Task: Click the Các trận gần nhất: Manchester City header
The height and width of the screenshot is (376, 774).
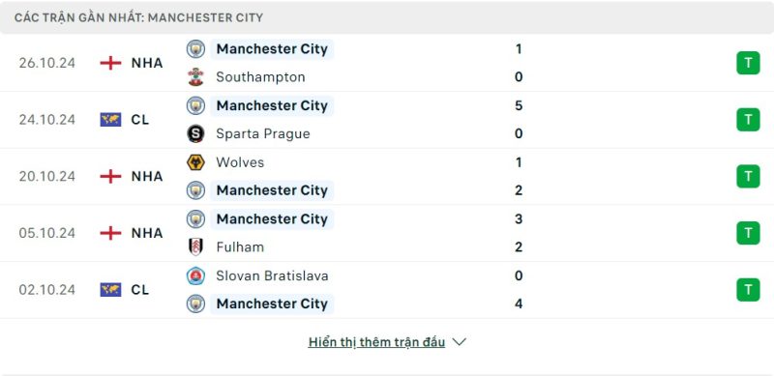Action: pos(138,17)
